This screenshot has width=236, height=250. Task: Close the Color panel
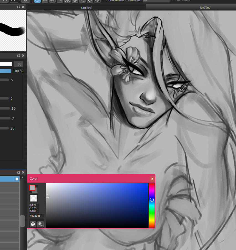tap(152, 179)
